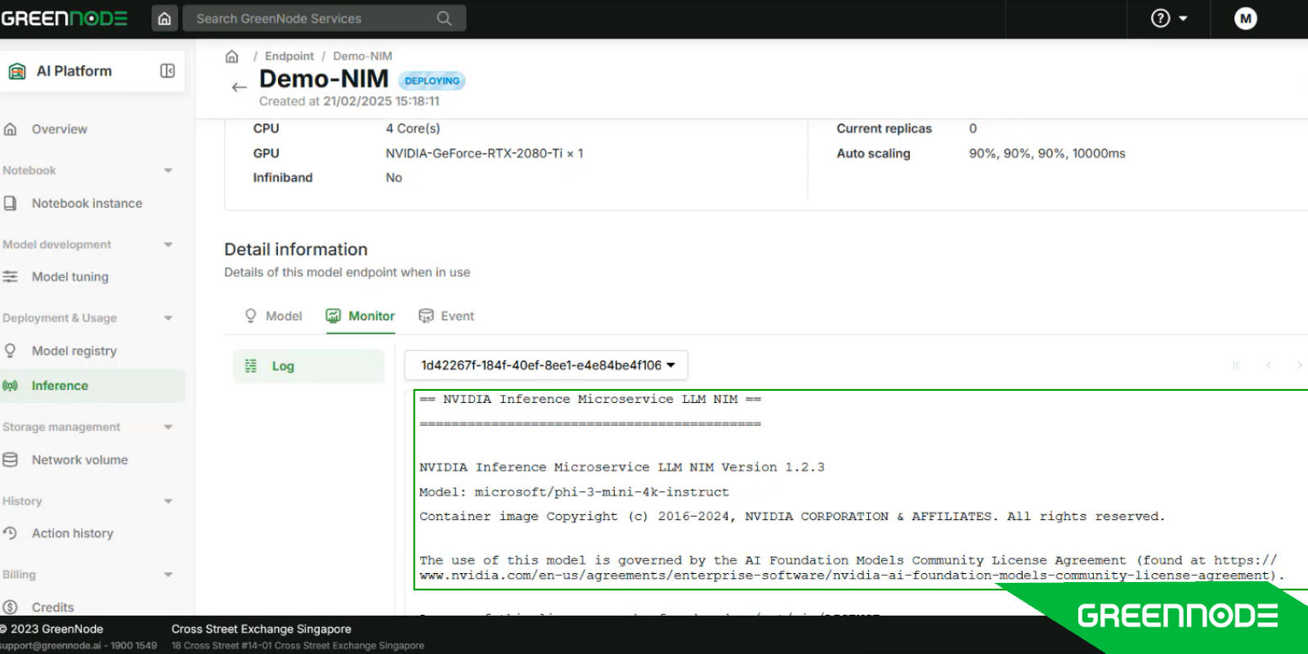The width and height of the screenshot is (1308, 654).
Task: Collapse the Billing section
Action: tap(168, 575)
